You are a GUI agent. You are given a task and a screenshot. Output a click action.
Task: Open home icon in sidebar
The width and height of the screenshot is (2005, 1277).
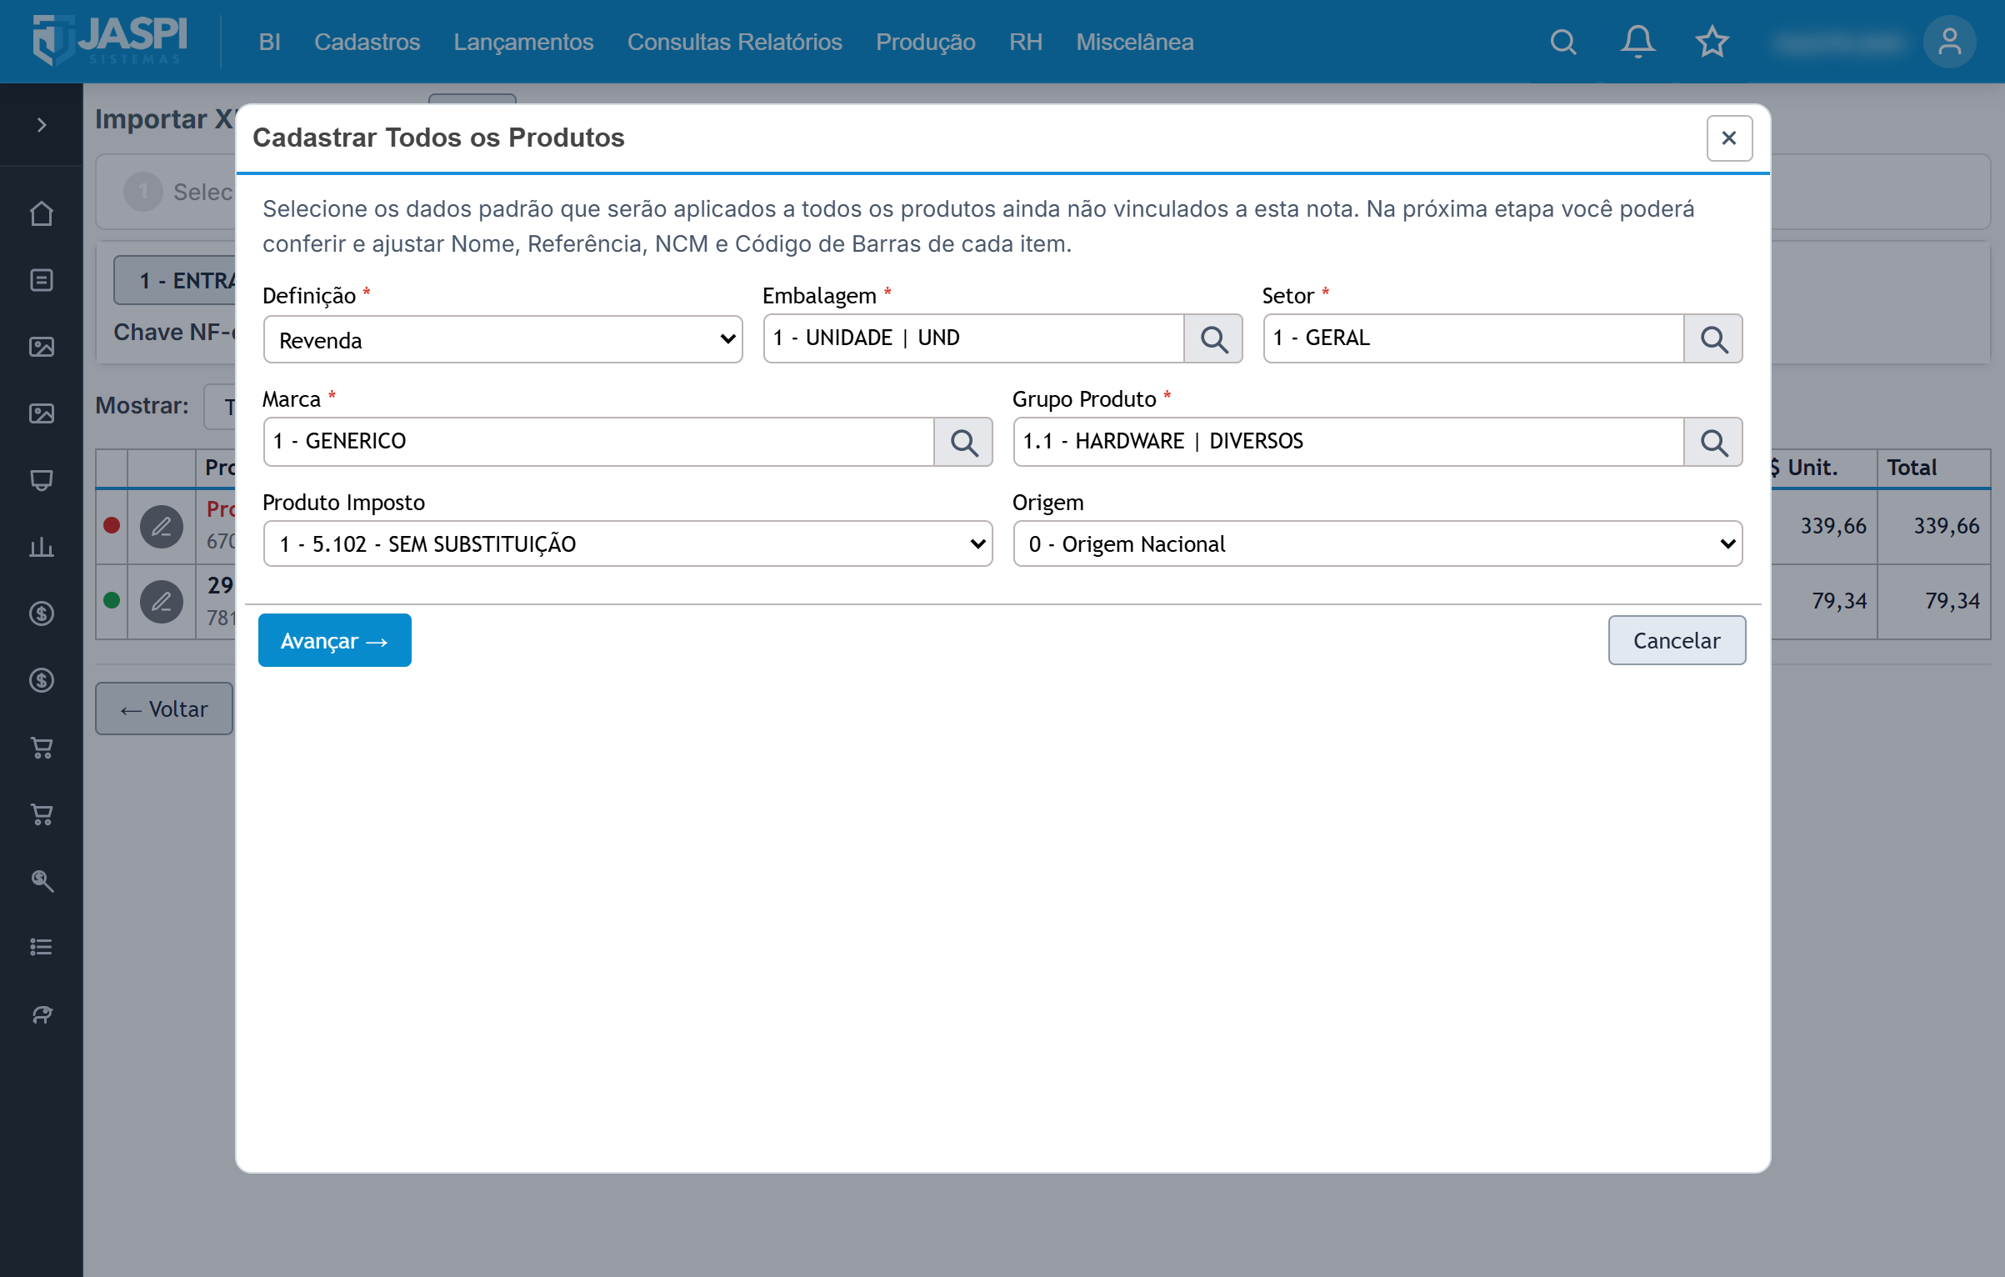tap(42, 214)
